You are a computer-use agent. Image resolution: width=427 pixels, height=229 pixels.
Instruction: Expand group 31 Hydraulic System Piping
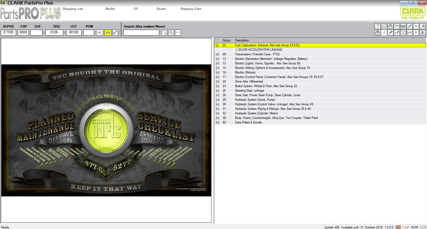(x=218, y=109)
